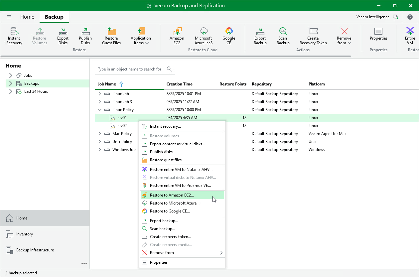Expand the Mac Policy row
Viewport: 419px width, 277px height.
point(99,134)
